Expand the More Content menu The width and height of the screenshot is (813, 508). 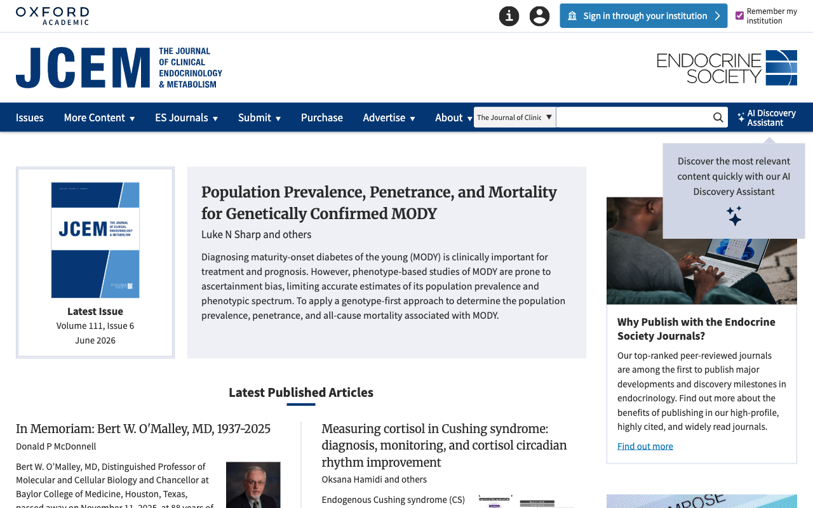(99, 117)
